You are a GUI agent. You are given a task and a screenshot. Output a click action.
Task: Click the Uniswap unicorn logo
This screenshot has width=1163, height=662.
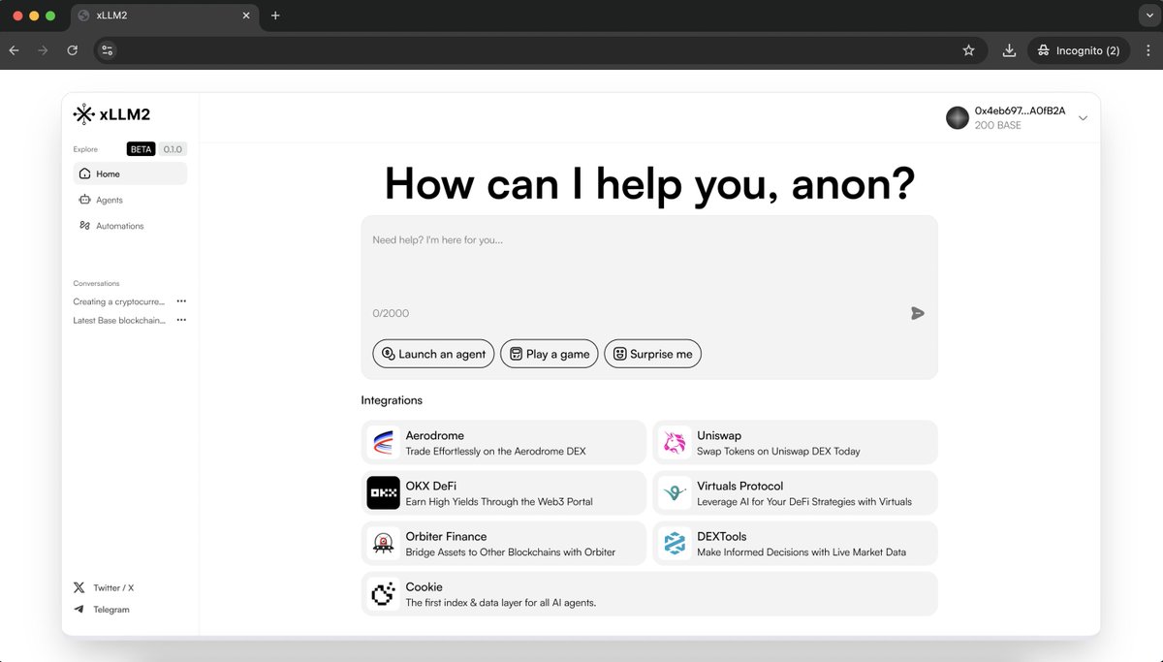coord(675,443)
